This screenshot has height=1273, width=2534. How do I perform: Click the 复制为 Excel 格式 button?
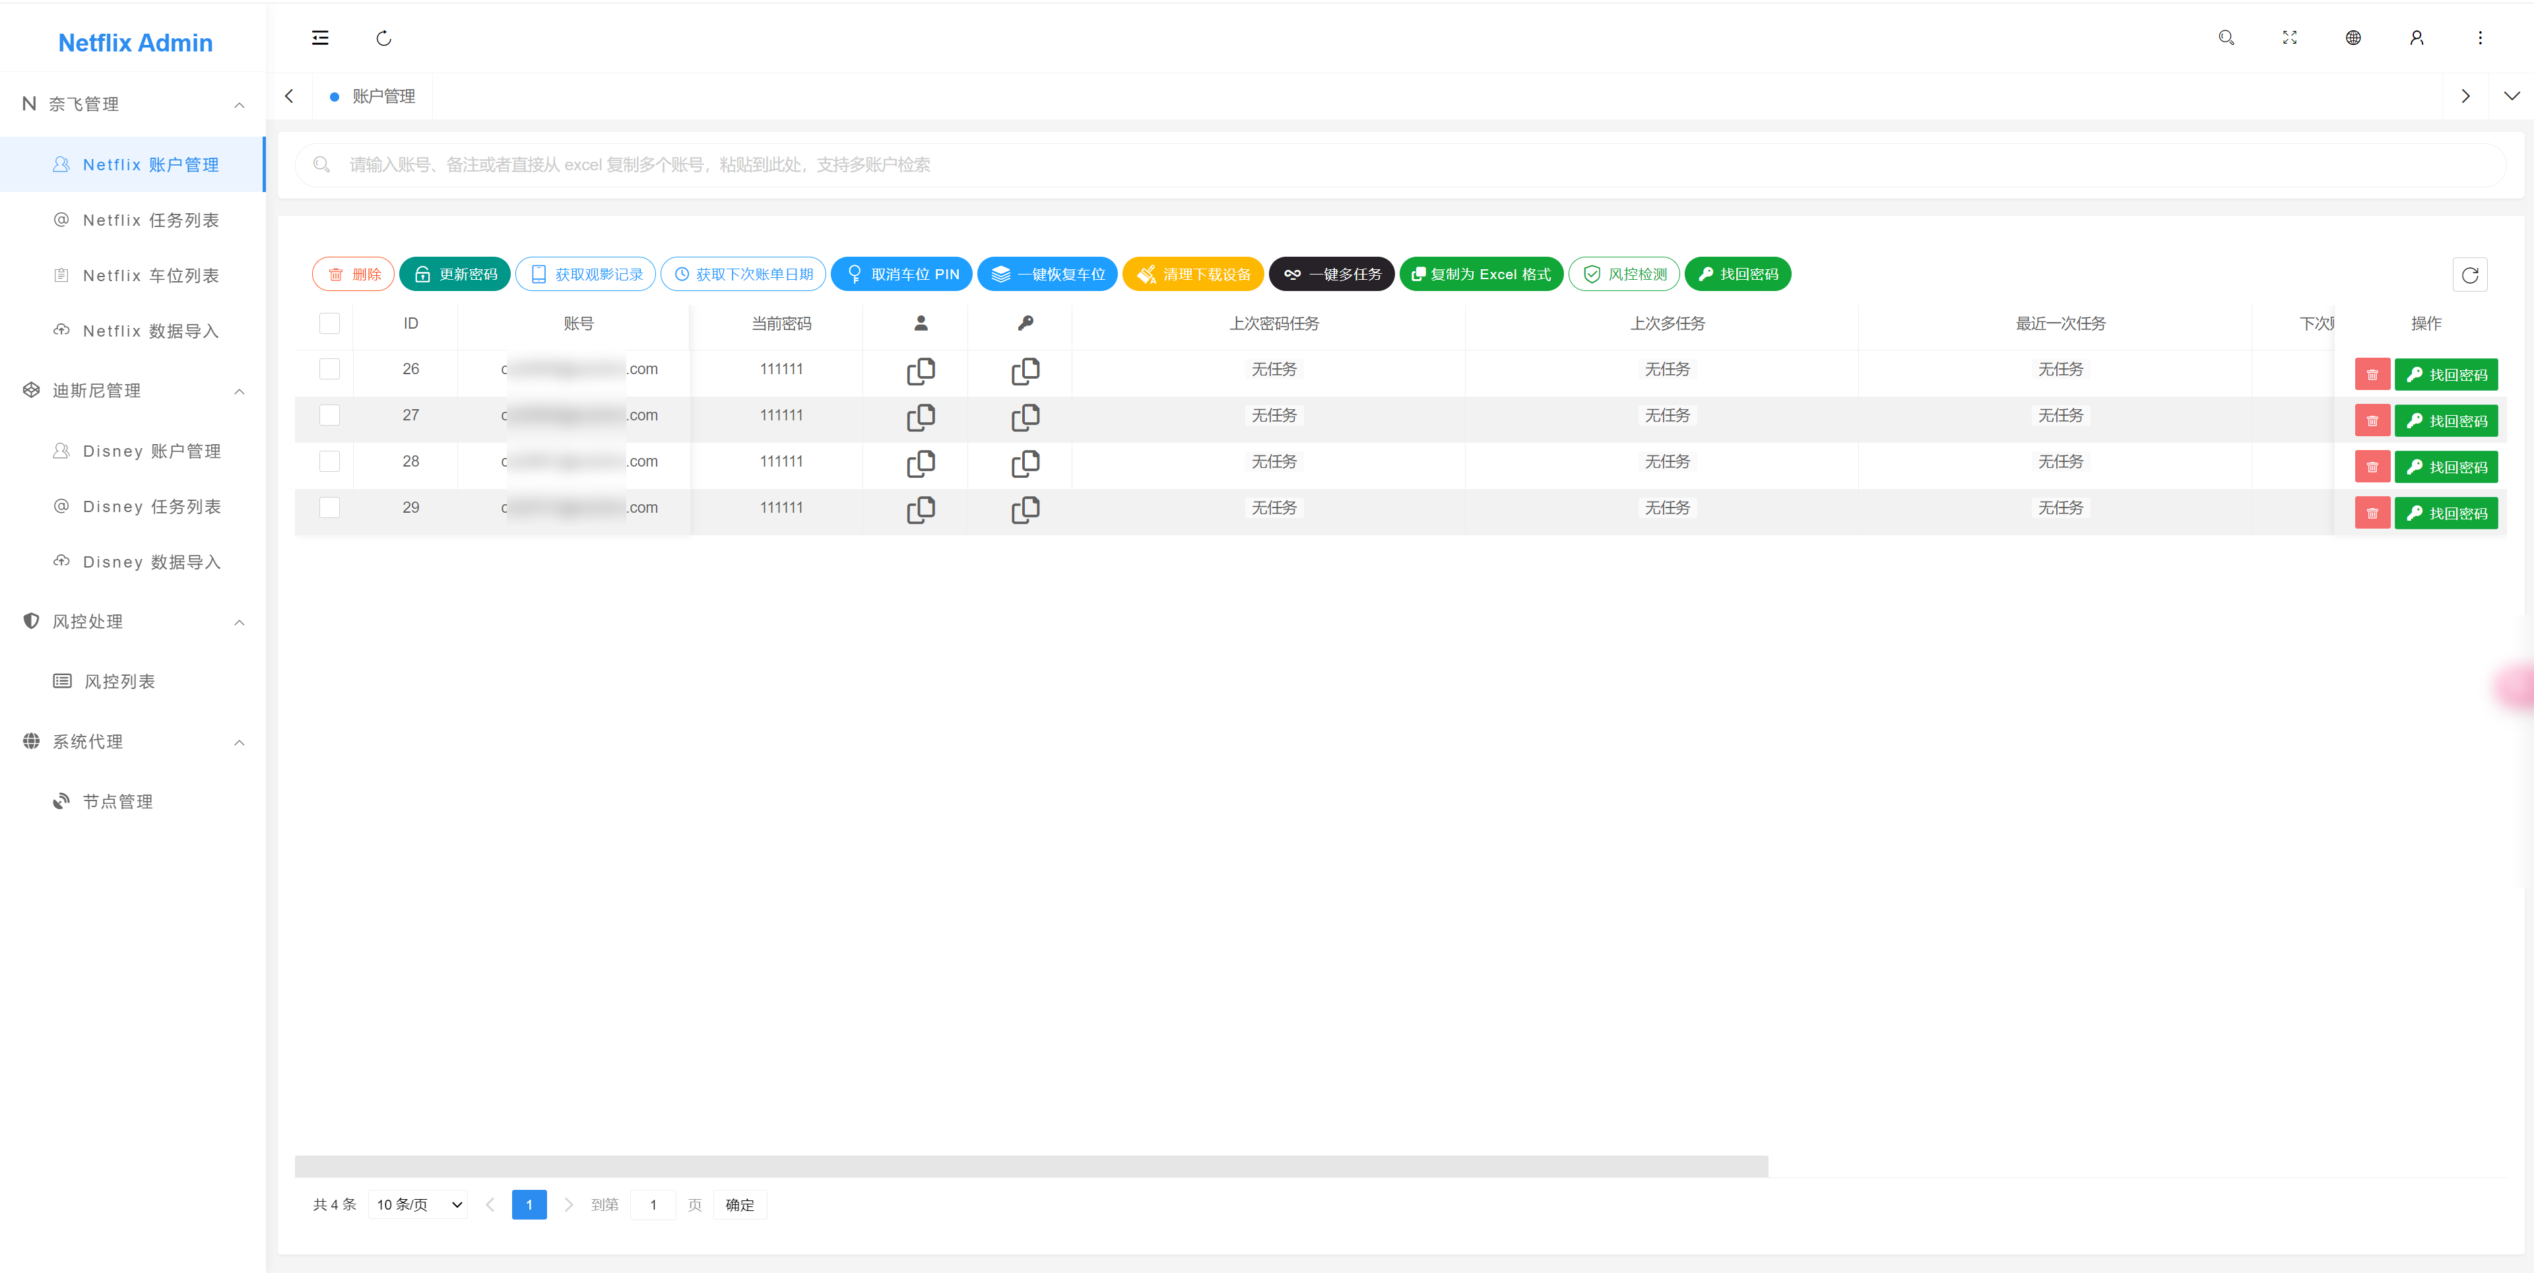tap(1481, 275)
